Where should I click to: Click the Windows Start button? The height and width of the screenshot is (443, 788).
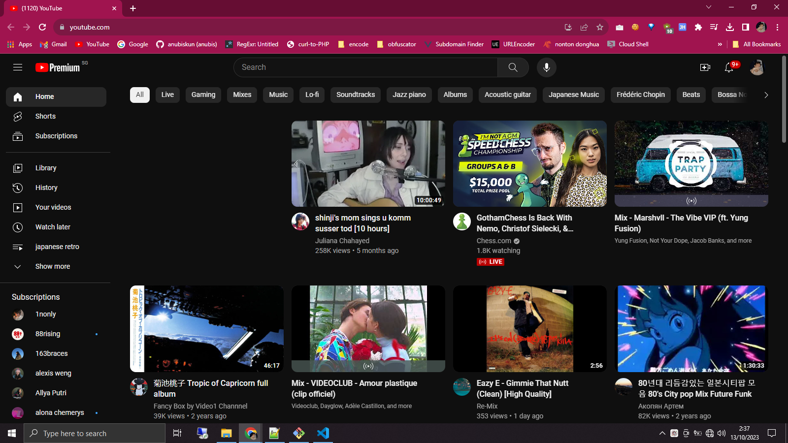12,433
